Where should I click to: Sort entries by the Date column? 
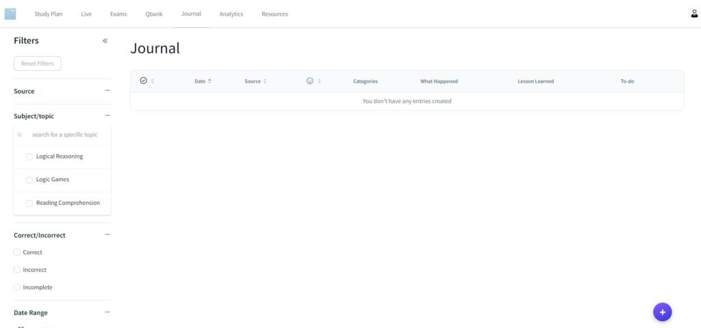[203, 81]
